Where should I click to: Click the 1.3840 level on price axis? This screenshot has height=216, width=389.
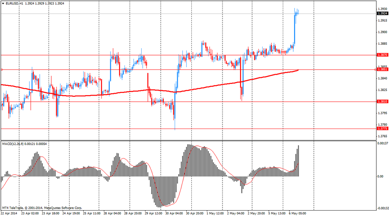[382, 78]
